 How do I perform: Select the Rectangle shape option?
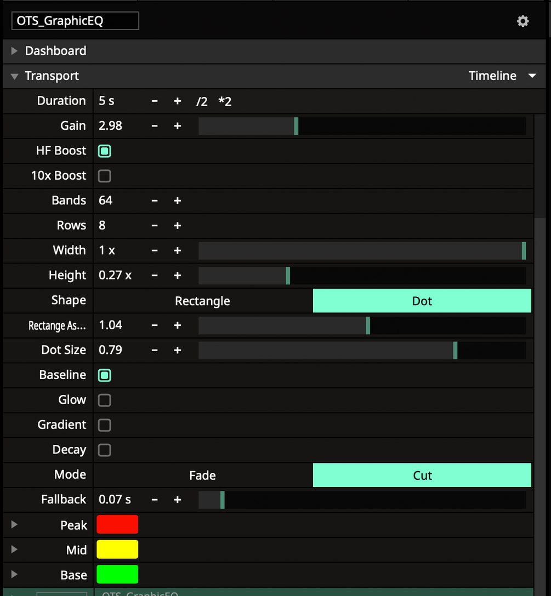click(x=202, y=301)
